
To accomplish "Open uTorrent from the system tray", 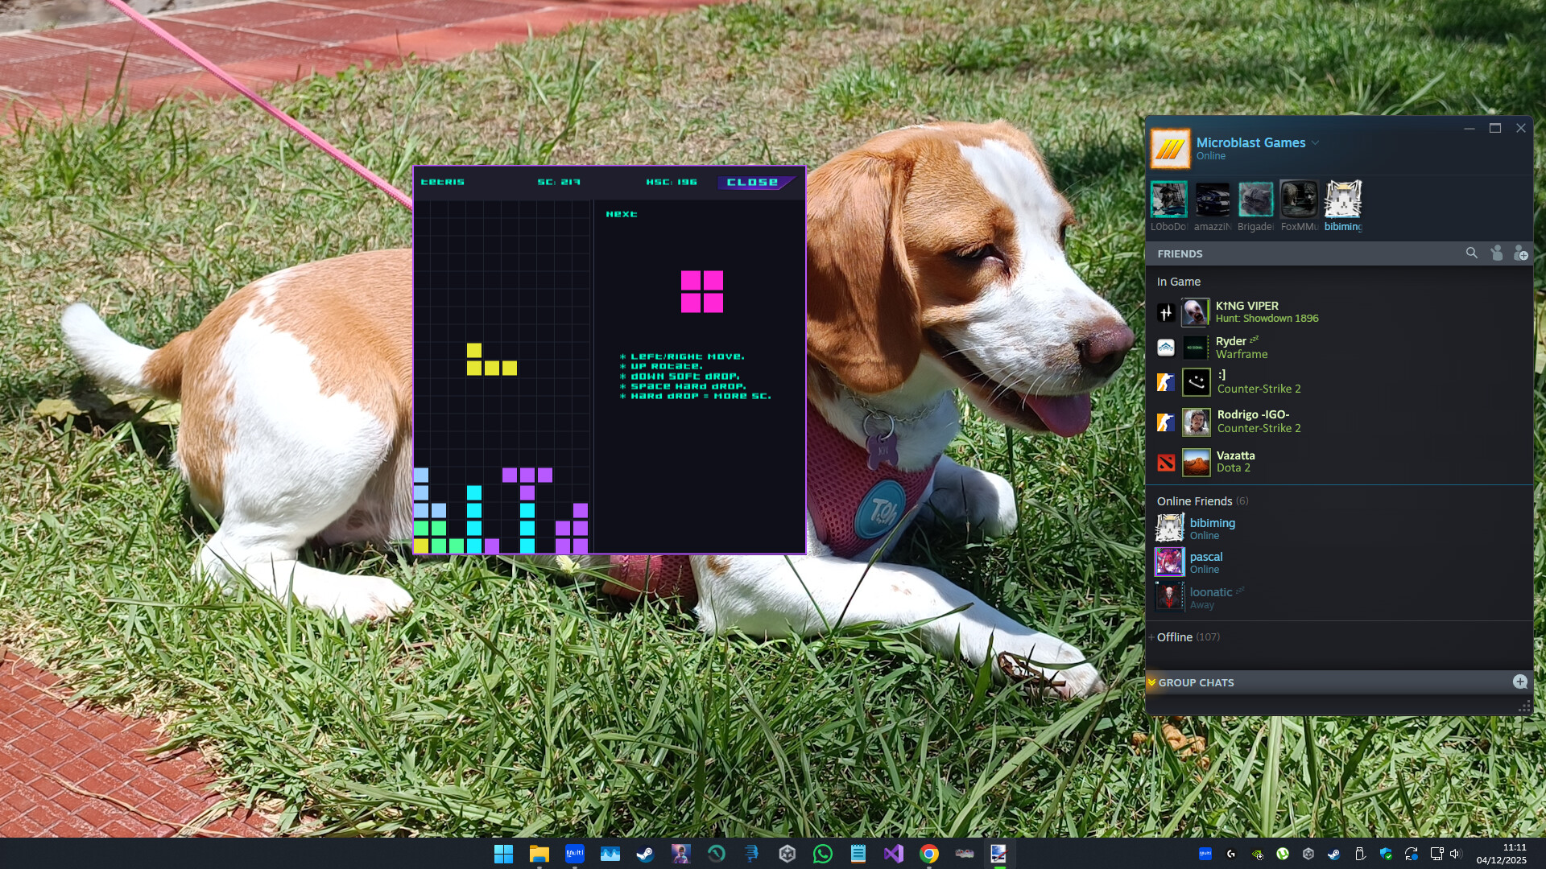I will pyautogui.click(x=1282, y=855).
